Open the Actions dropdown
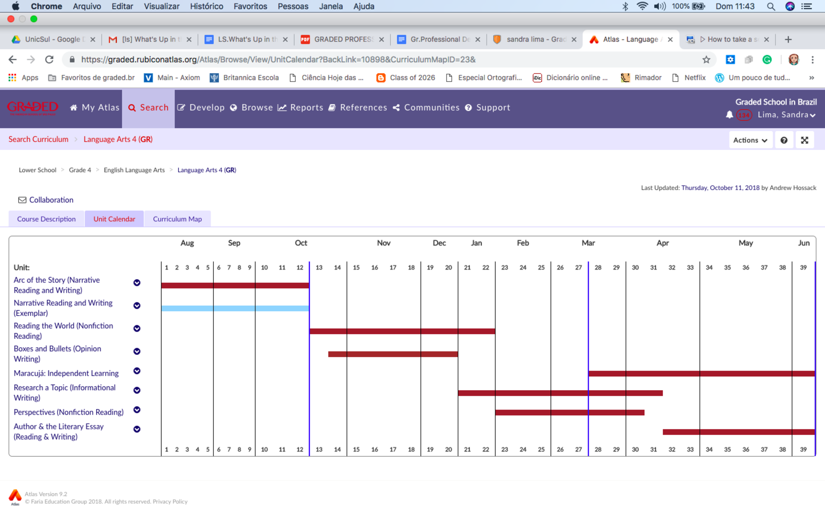The image size is (825, 515). click(750, 140)
